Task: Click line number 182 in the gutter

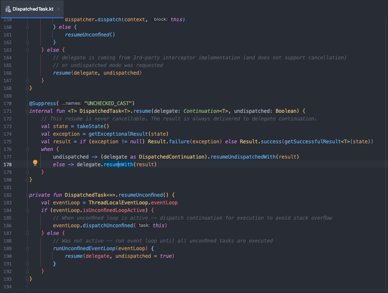Action: pos(8,195)
